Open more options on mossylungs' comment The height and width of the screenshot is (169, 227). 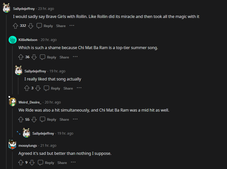click(73, 162)
